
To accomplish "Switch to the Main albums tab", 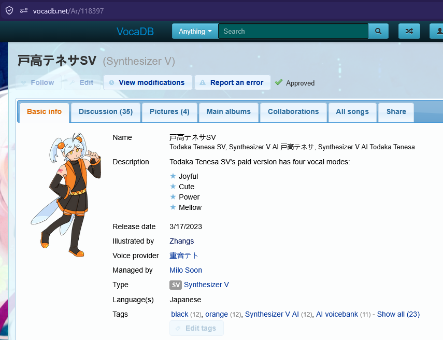I will pos(228,111).
